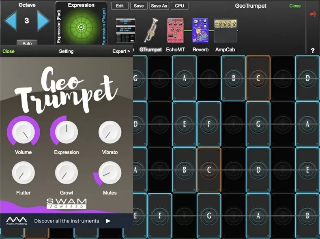Play the orange-highlighted C pad in top row
The width and height of the screenshot is (320, 239).
(258, 78)
